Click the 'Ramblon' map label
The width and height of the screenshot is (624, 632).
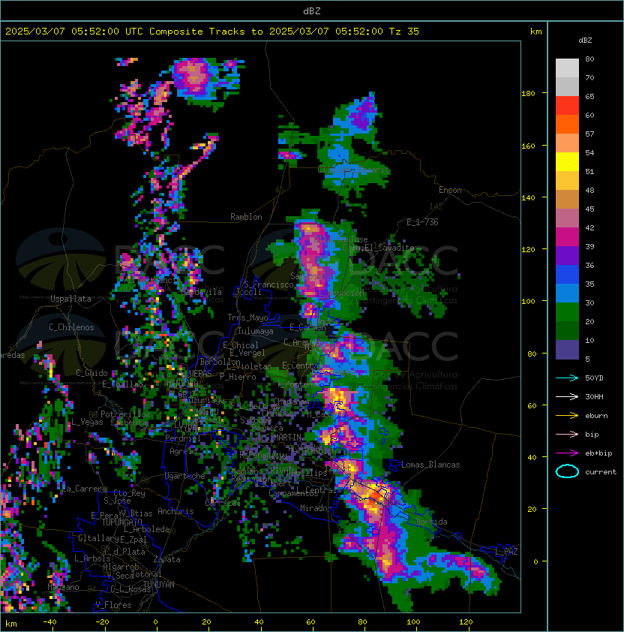click(x=246, y=217)
